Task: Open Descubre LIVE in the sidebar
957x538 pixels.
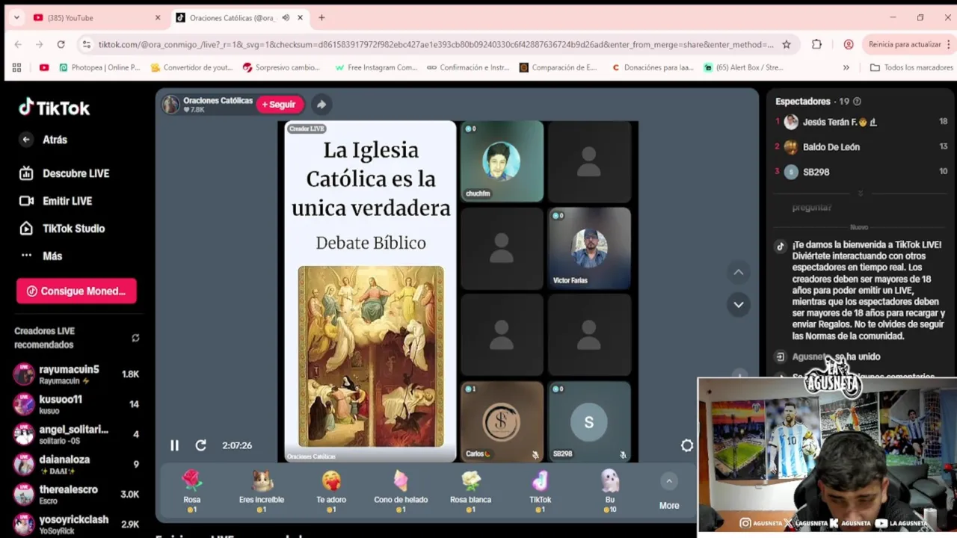Action: [65, 173]
